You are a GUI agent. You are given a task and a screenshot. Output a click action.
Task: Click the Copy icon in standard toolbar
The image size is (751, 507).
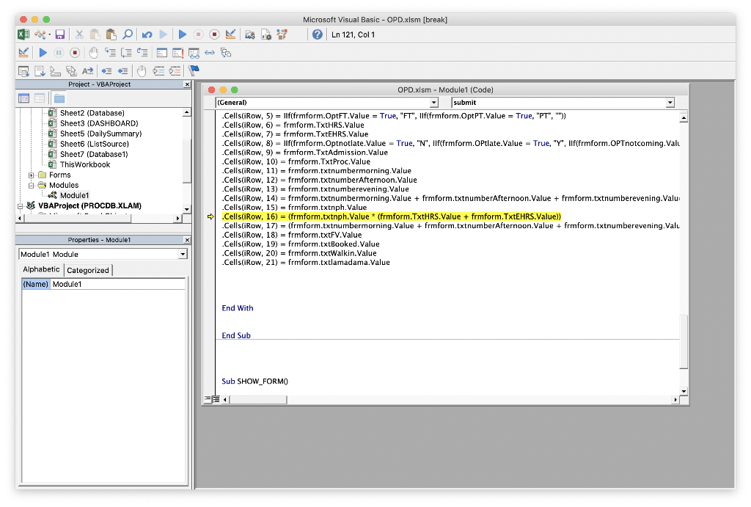(95, 34)
